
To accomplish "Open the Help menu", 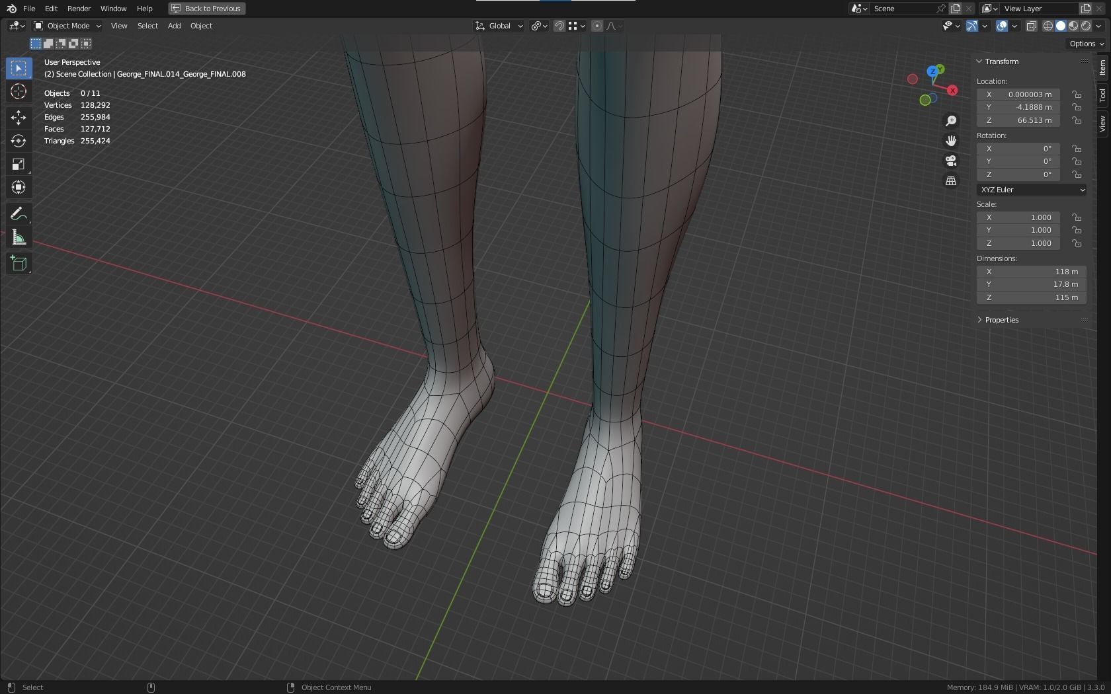I will pos(144,9).
